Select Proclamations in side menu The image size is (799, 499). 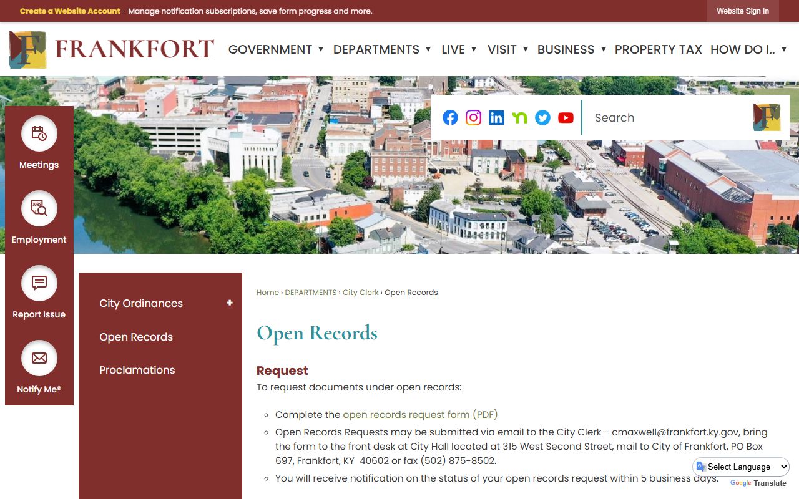pos(137,370)
